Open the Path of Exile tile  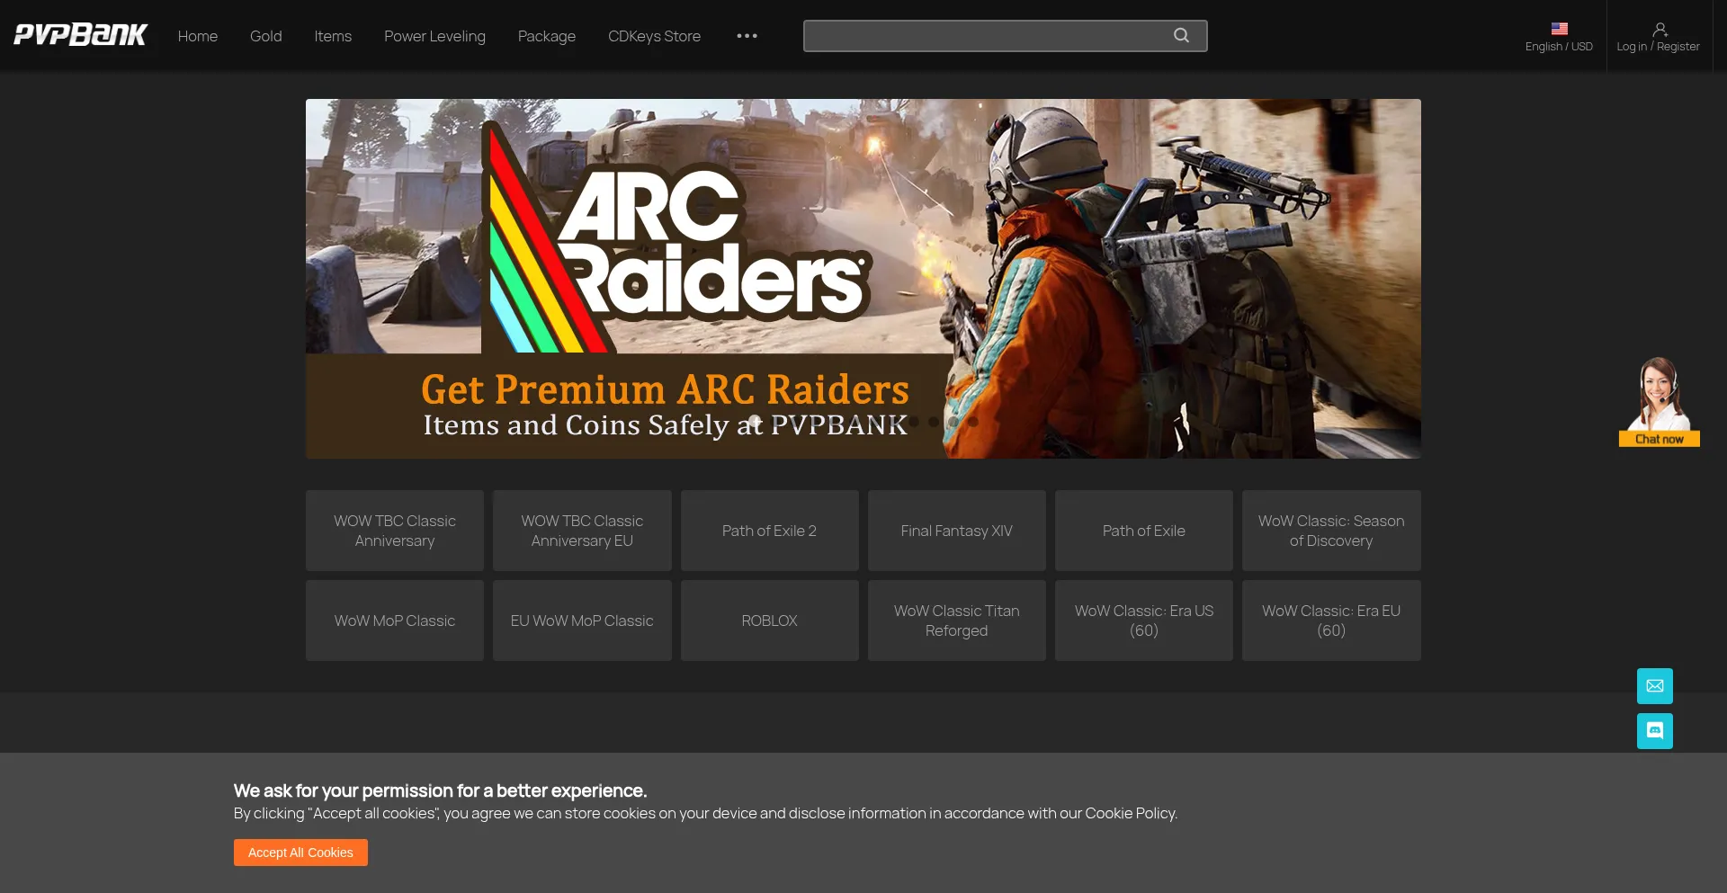point(1143,531)
